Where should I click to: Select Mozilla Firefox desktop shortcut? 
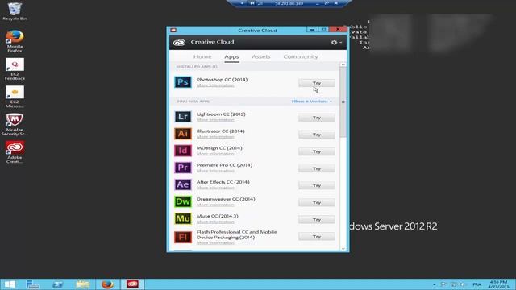click(15, 41)
